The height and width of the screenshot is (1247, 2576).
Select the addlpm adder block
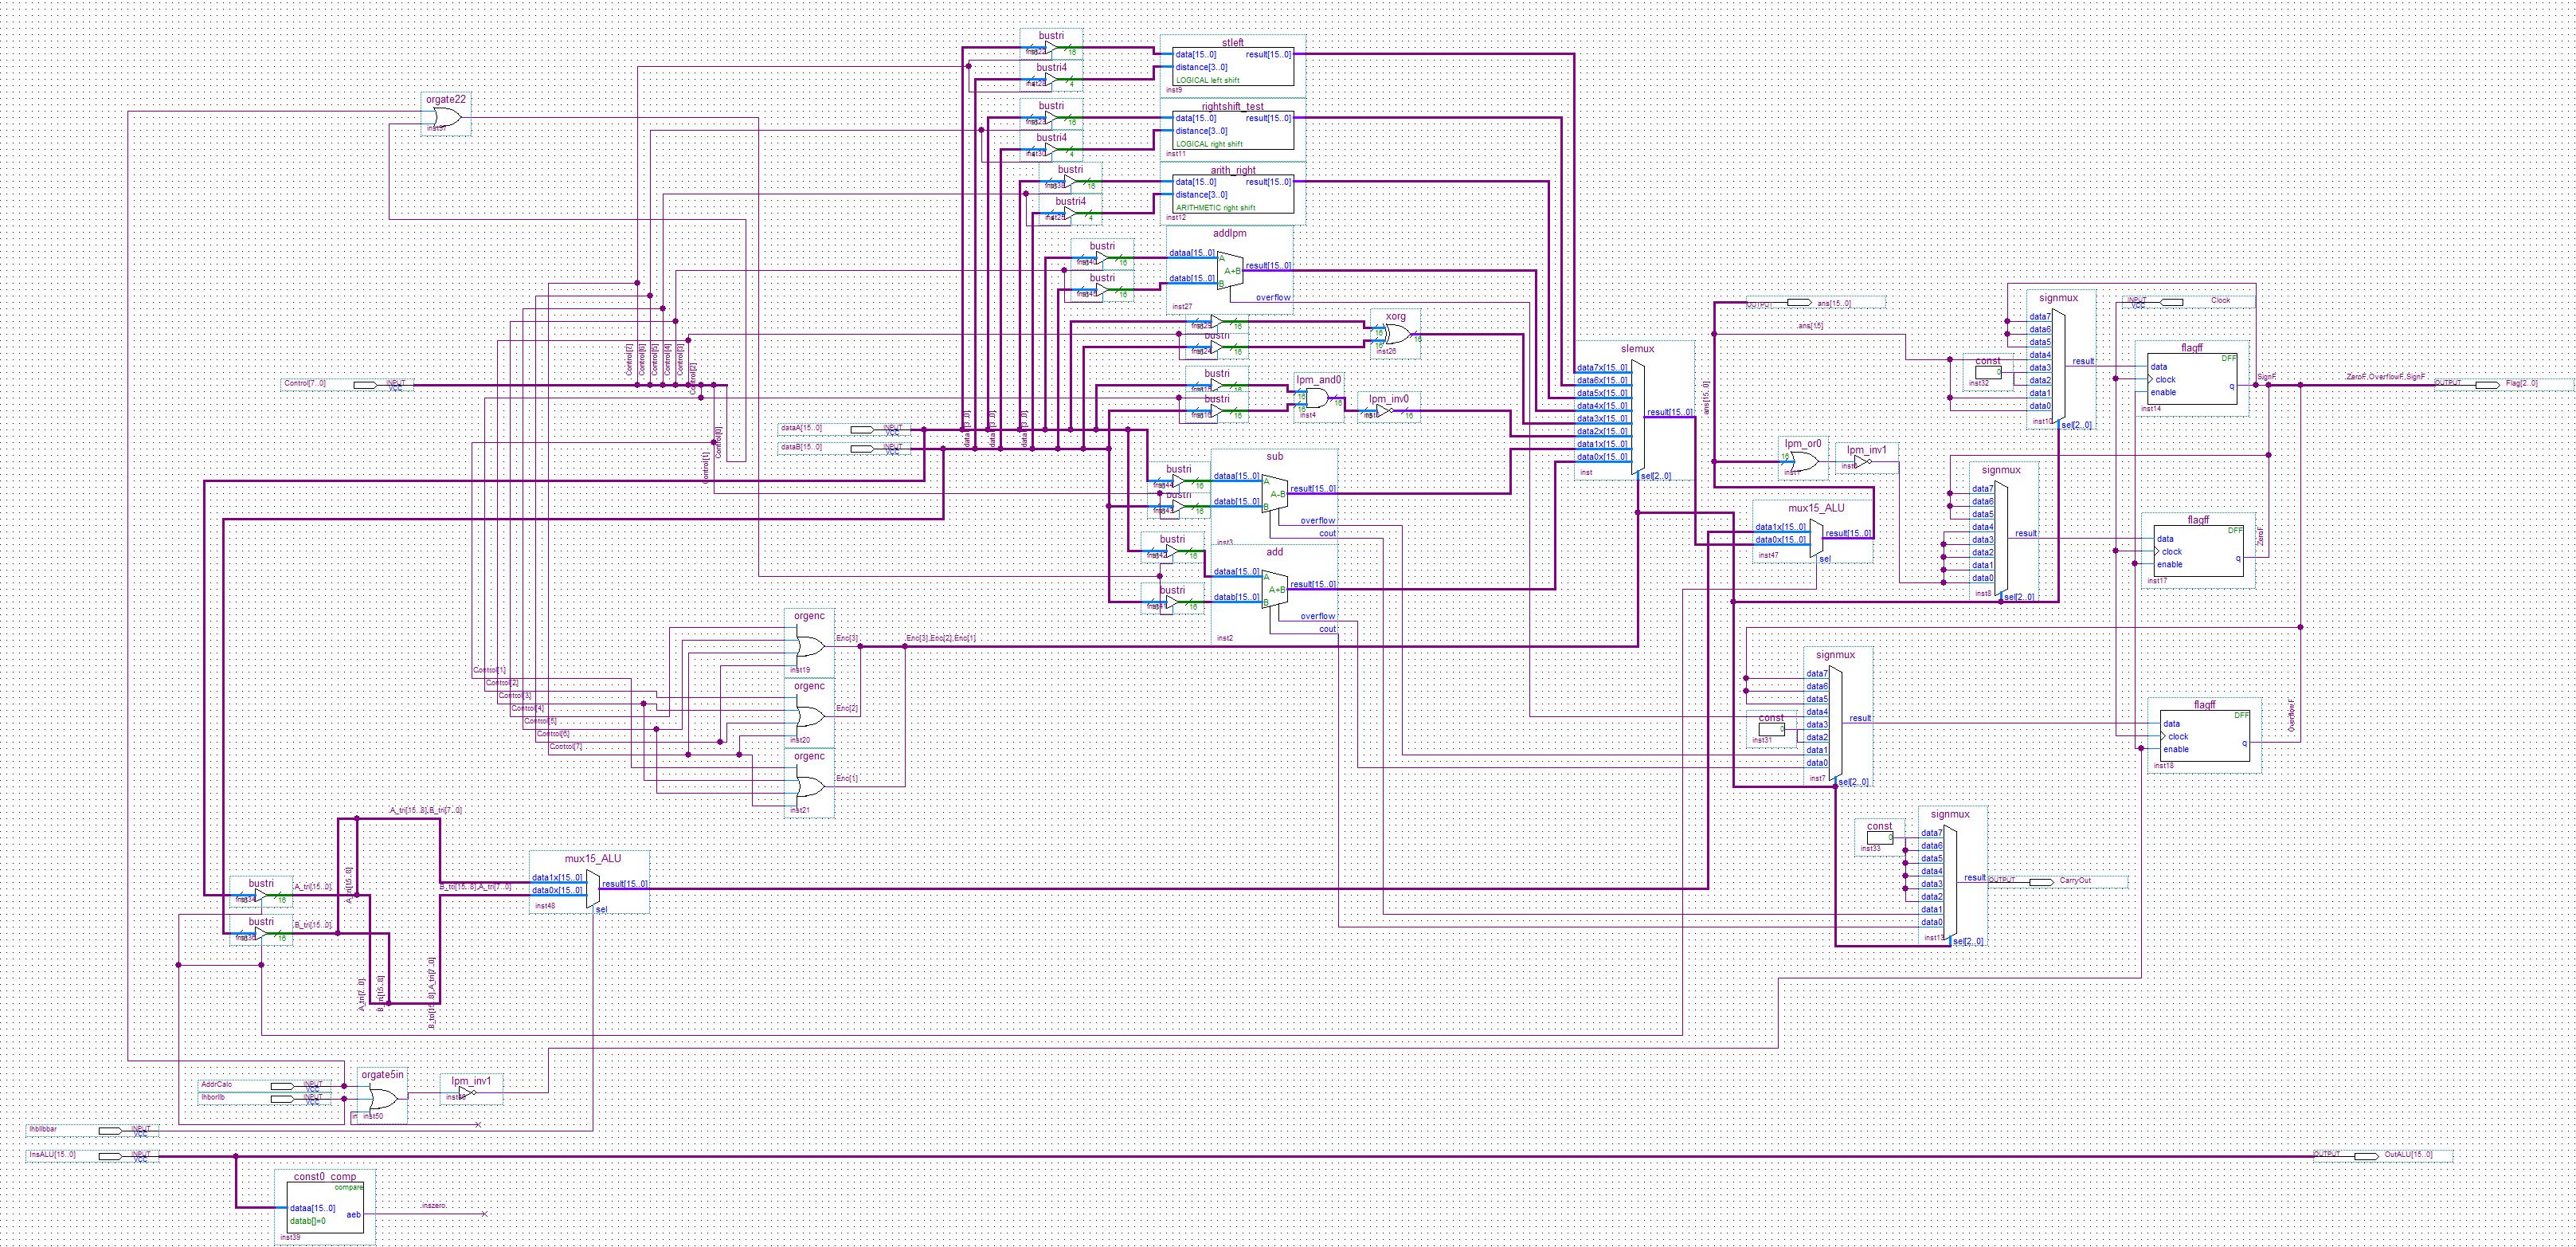point(1230,270)
